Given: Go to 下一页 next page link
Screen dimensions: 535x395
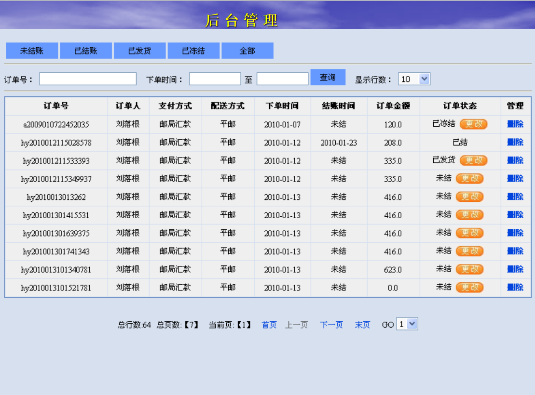Looking at the screenshot, I should (x=331, y=325).
